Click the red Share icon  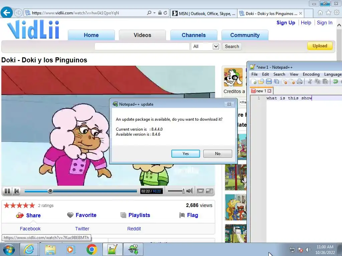[20, 215]
